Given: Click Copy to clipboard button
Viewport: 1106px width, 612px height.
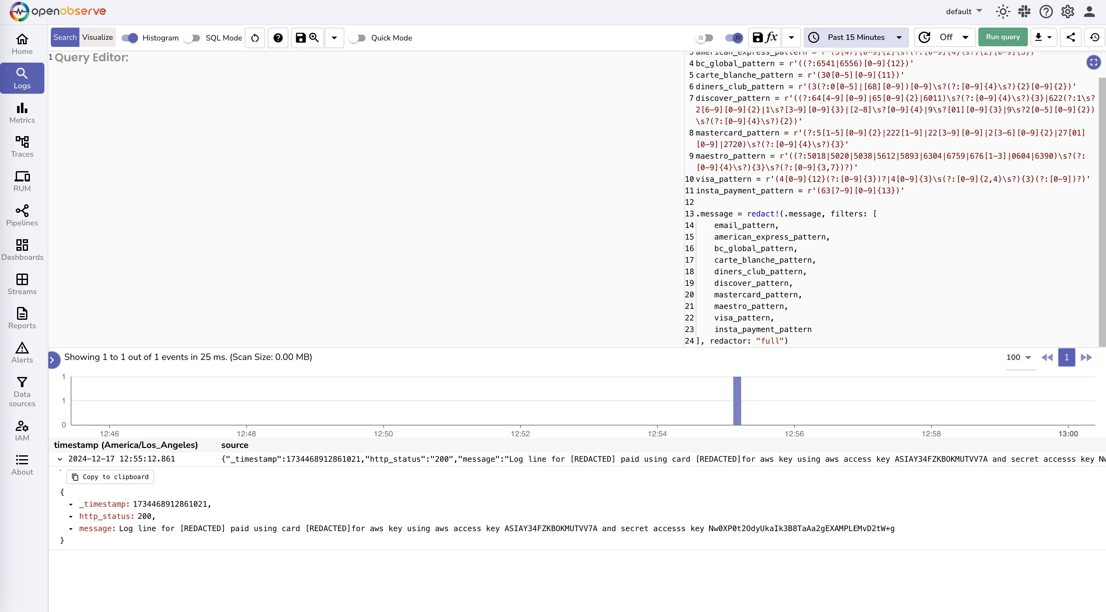Looking at the screenshot, I should tap(110, 477).
